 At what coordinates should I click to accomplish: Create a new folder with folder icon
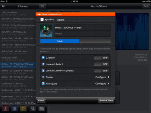tap(42, 109)
